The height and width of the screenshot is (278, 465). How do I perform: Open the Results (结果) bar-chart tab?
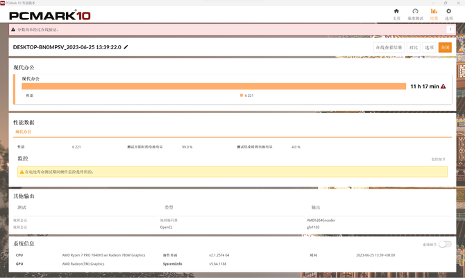[434, 15]
